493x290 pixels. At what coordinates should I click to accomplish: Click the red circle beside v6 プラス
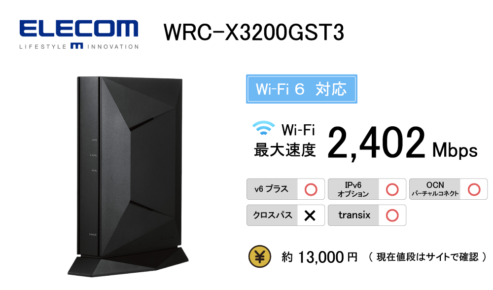311,189
